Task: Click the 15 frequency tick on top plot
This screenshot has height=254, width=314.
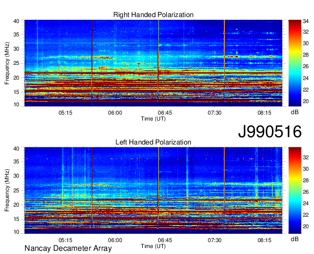Action: pos(16,92)
